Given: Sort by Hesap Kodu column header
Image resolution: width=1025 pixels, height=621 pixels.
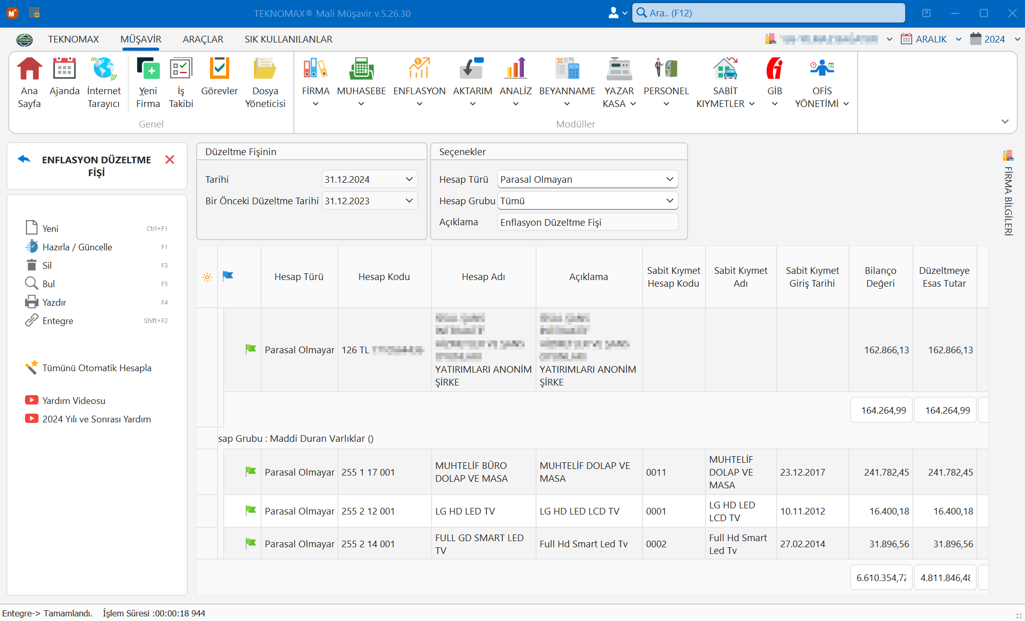Looking at the screenshot, I should click(x=384, y=276).
